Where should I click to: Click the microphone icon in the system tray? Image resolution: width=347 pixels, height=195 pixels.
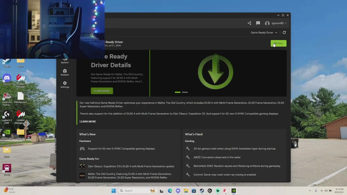pos(316,191)
